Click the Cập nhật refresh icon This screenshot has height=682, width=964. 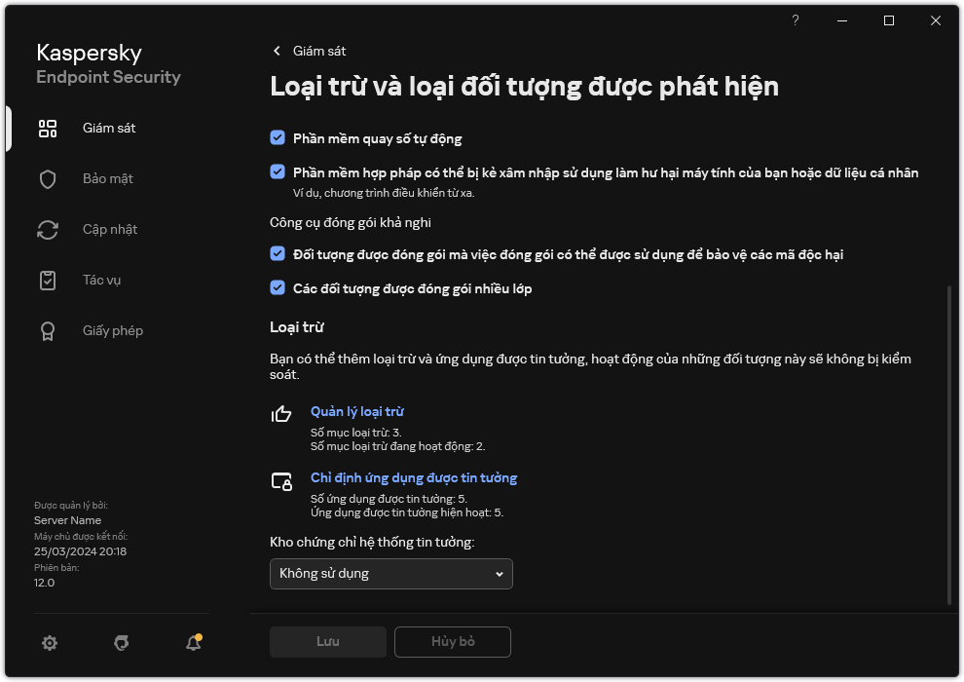click(48, 230)
